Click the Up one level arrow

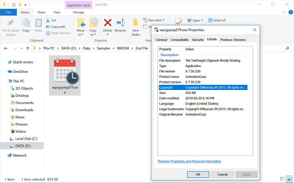point(28,48)
